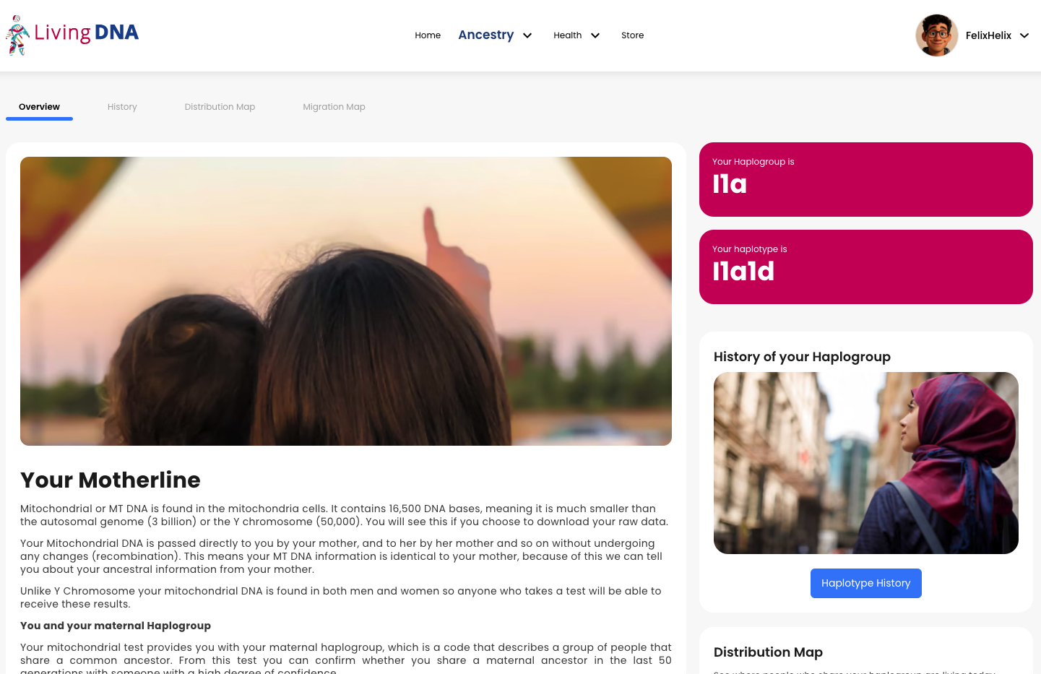Screen dimensions: 1041x674
Task: Open the FelixHelix profile avatar
Action: pyautogui.click(x=937, y=35)
